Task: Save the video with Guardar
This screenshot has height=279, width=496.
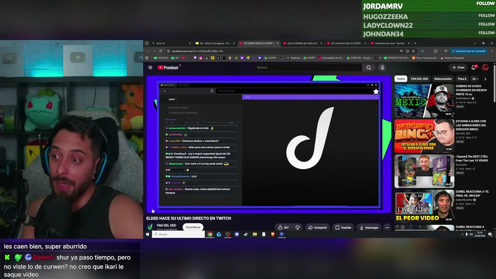Action: click(343, 227)
